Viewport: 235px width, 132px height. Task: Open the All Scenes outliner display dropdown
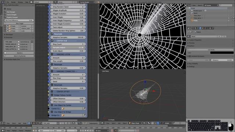tap(211, 5)
